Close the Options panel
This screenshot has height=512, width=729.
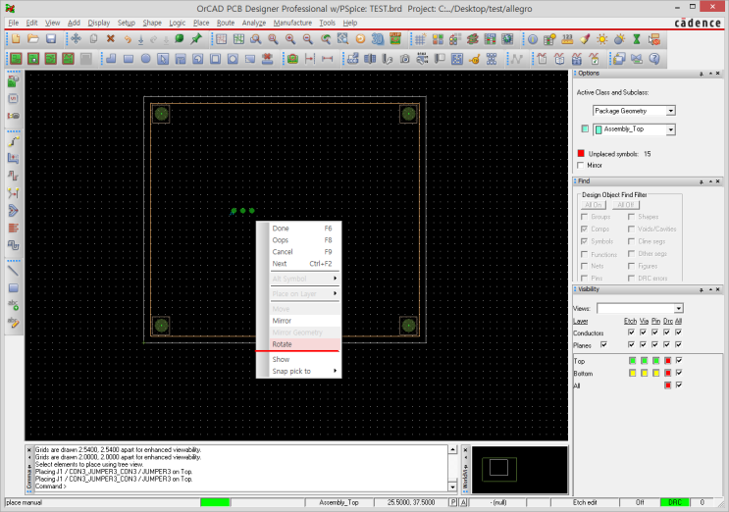pyautogui.click(x=718, y=74)
